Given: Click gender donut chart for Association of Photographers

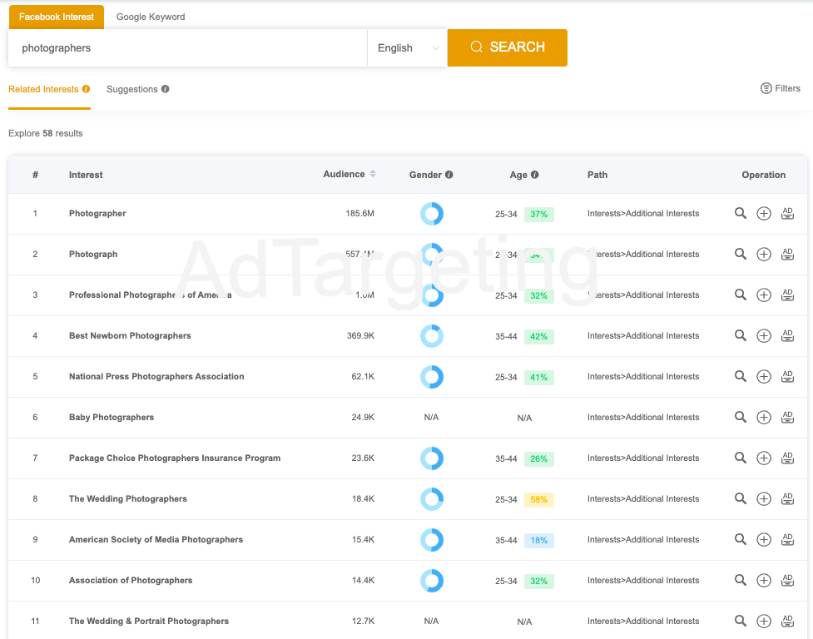Looking at the screenshot, I should tap(432, 581).
